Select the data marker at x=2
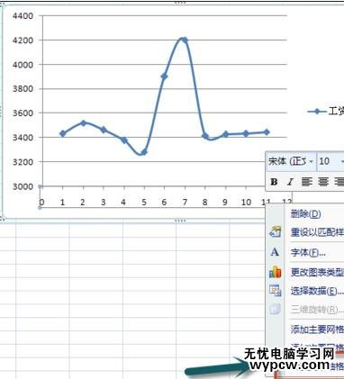 pyautogui.click(x=84, y=122)
